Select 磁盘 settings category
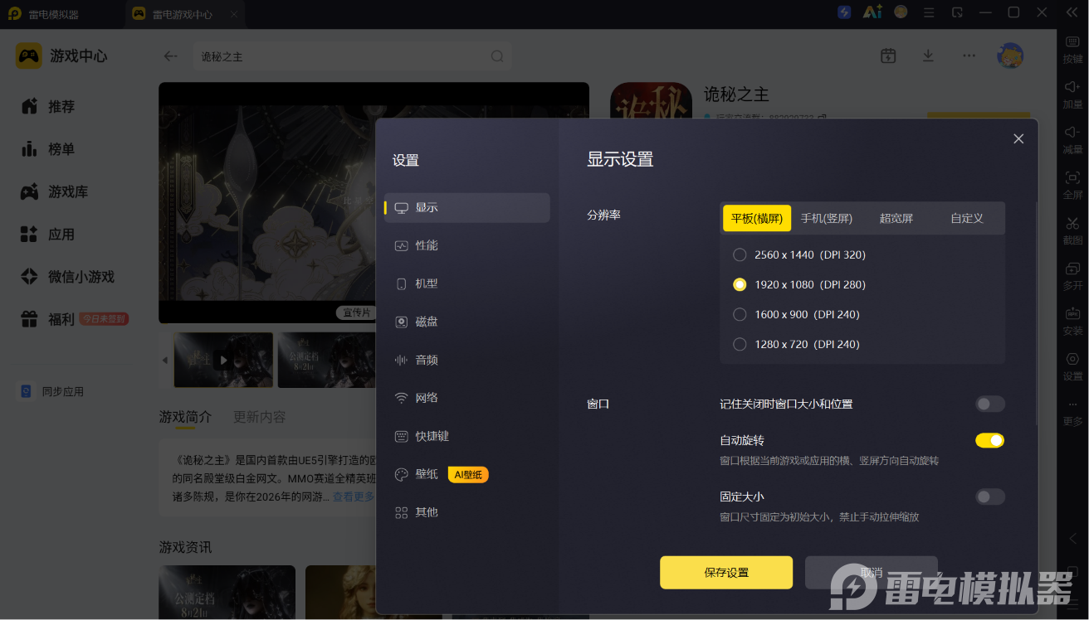The width and height of the screenshot is (1089, 620). [467, 322]
